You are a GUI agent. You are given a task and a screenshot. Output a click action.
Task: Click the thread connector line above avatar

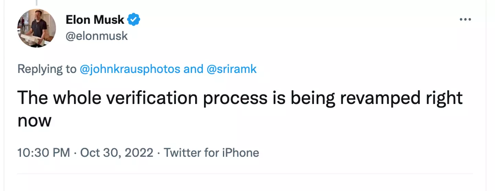[36, 2]
